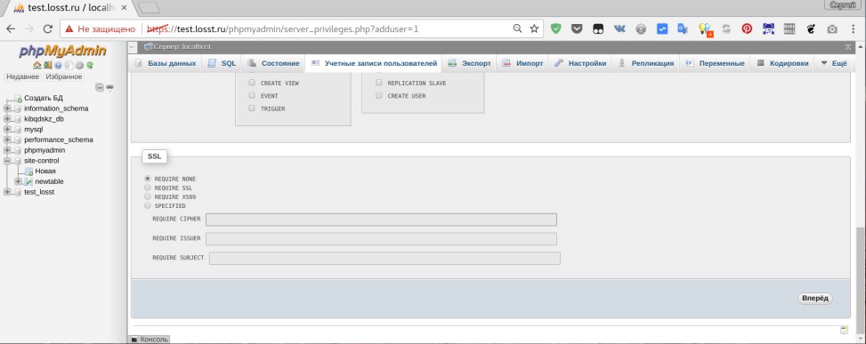866x344 pixels.
Task: Expand the phpmyadmin database node
Action: coord(7,150)
